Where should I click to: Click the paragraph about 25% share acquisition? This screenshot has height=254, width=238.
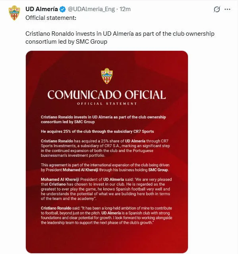tap(105, 148)
